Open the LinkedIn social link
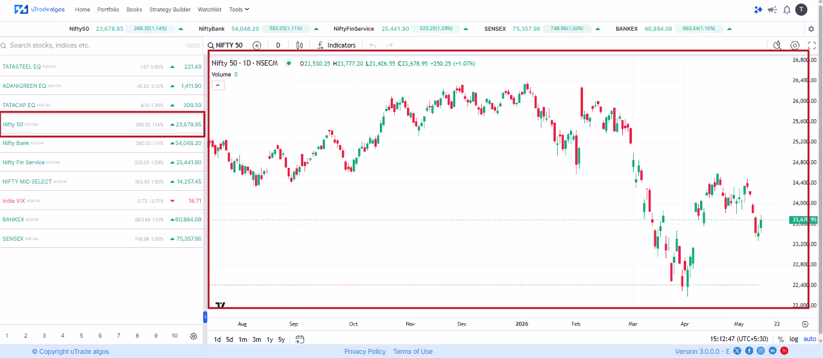This screenshot has height=358, width=823. pyautogui.click(x=773, y=351)
